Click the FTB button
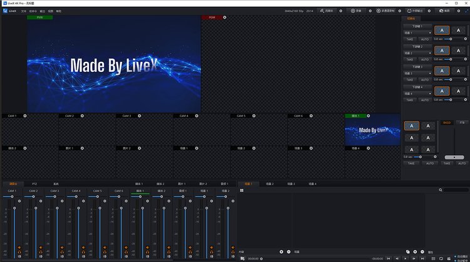 [x=462, y=123]
